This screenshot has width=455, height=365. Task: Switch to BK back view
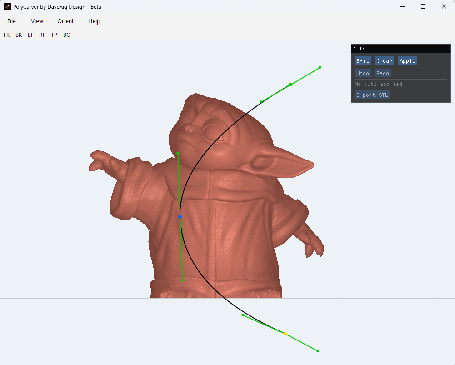point(19,35)
